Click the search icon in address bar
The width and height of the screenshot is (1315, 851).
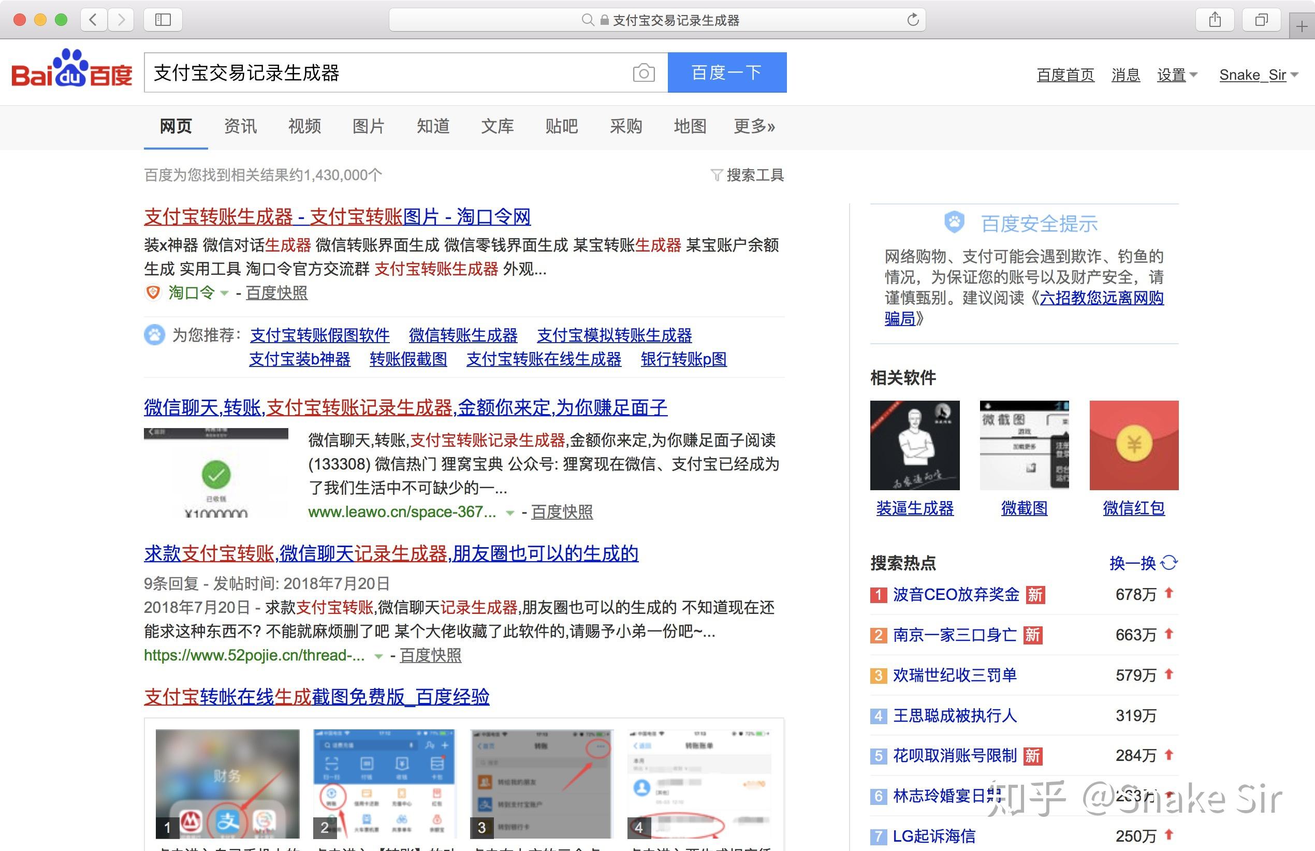point(587,20)
